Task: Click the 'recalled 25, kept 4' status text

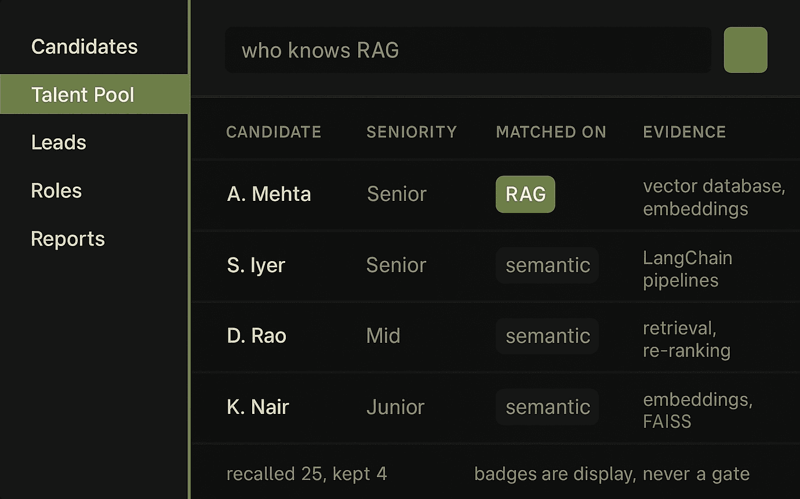Action: point(307,474)
